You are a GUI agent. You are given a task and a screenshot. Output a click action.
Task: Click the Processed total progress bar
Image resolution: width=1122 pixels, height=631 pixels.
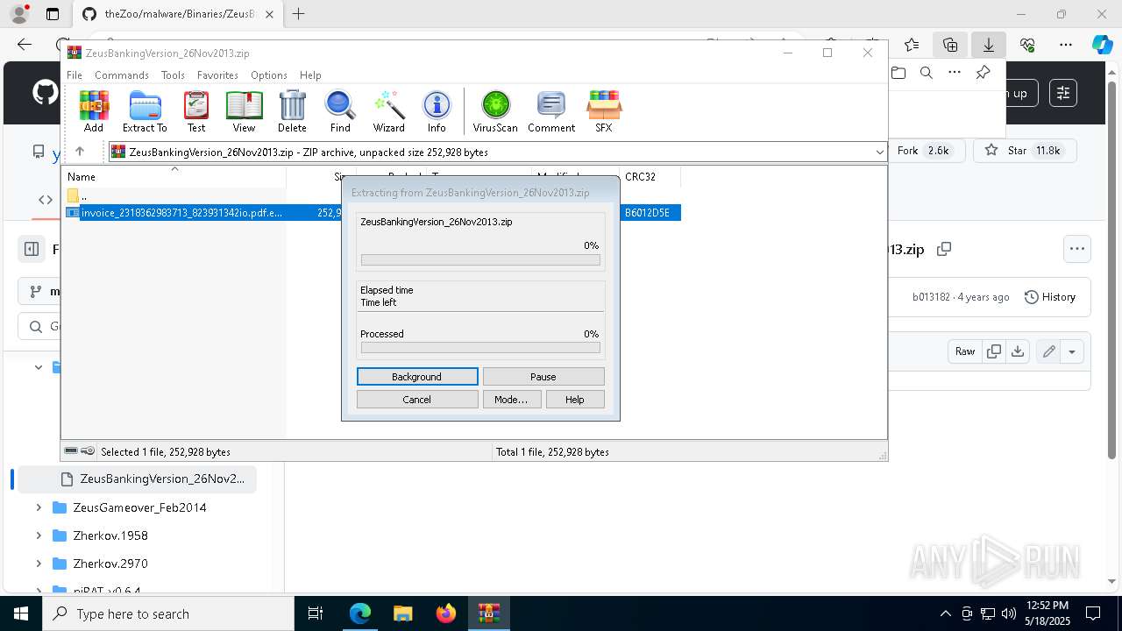point(480,348)
